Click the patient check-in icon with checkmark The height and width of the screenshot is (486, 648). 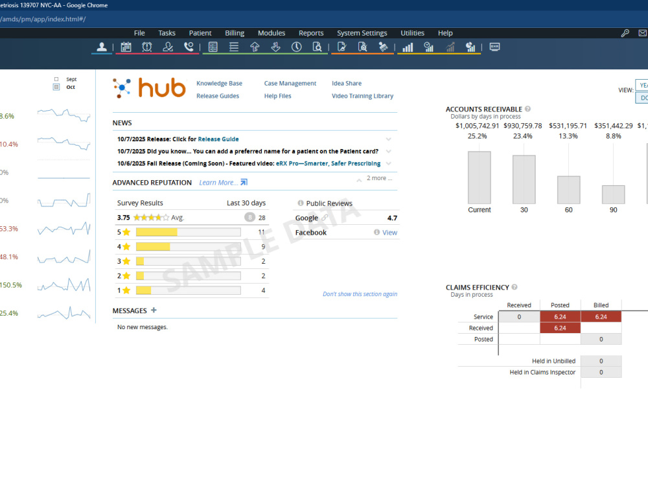coord(168,47)
